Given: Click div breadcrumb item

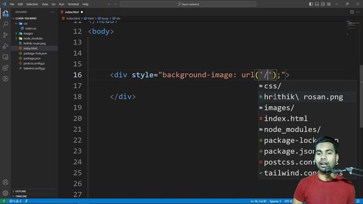Looking at the screenshot, I should coord(116,19).
